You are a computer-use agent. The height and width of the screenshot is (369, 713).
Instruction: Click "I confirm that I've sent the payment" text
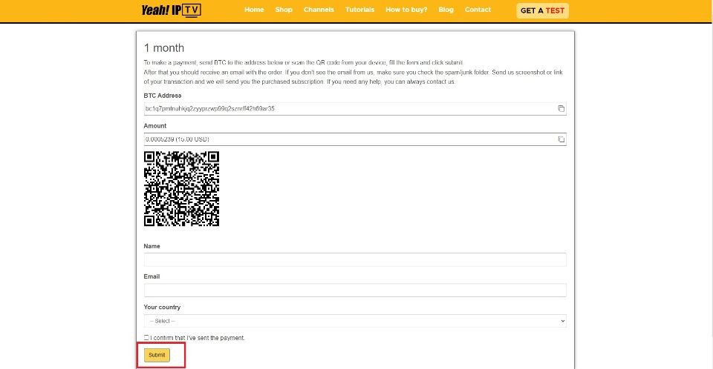click(198, 338)
